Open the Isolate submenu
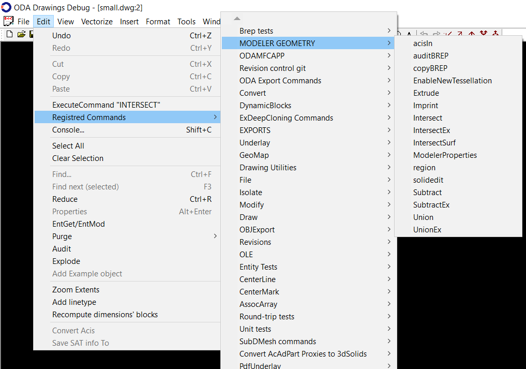 pos(309,193)
